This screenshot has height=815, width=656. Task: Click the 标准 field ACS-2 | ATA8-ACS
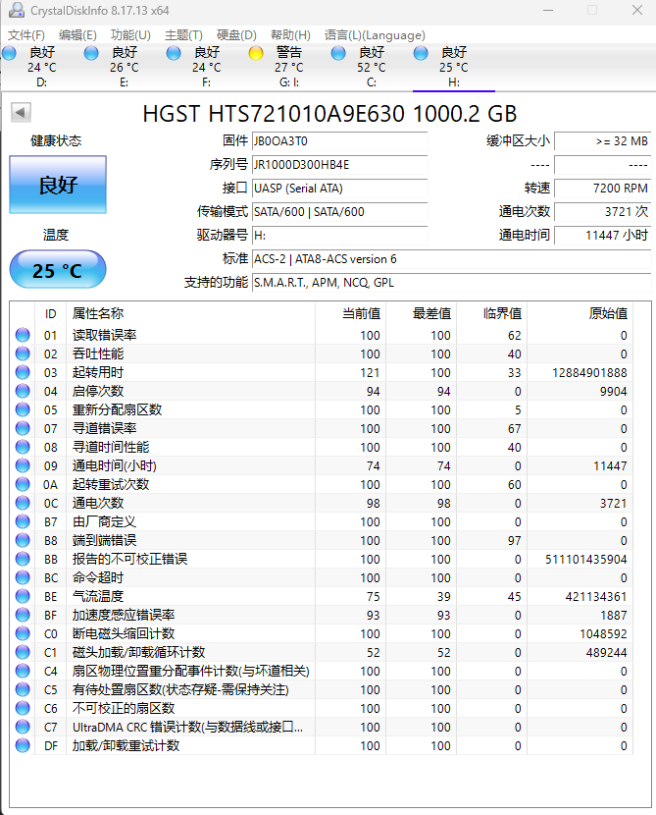[x=451, y=259]
